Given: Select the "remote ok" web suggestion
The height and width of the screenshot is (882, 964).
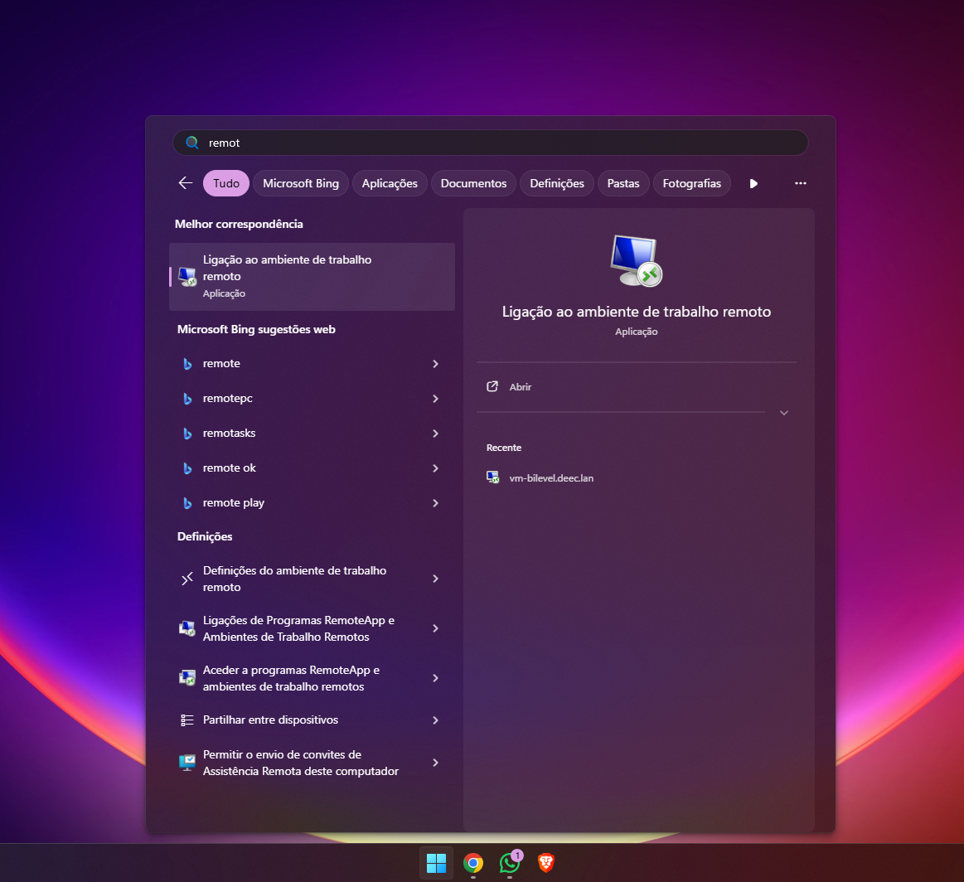Looking at the screenshot, I should (312, 468).
